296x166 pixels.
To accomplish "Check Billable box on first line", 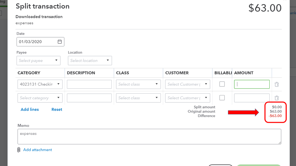I will (222, 84).
